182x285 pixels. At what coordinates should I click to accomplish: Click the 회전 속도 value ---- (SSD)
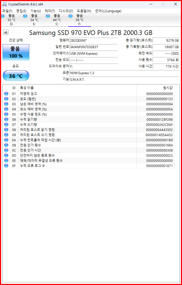click(166, 53)
